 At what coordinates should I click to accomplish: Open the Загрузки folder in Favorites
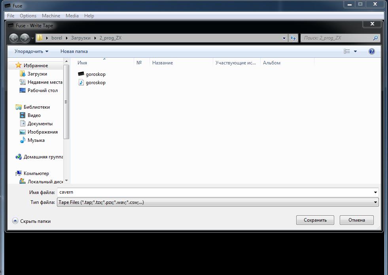coord(37,74)
